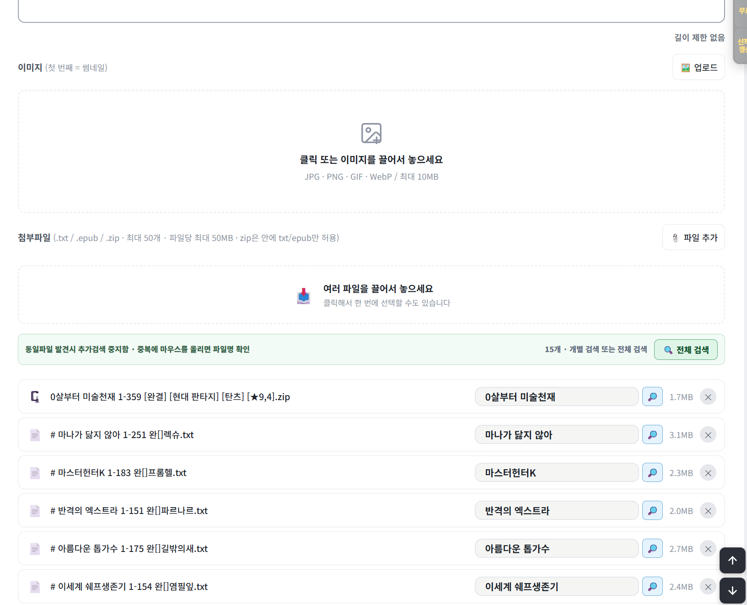Remove the 아름다운 톱가수 txt file

point(708,549)
